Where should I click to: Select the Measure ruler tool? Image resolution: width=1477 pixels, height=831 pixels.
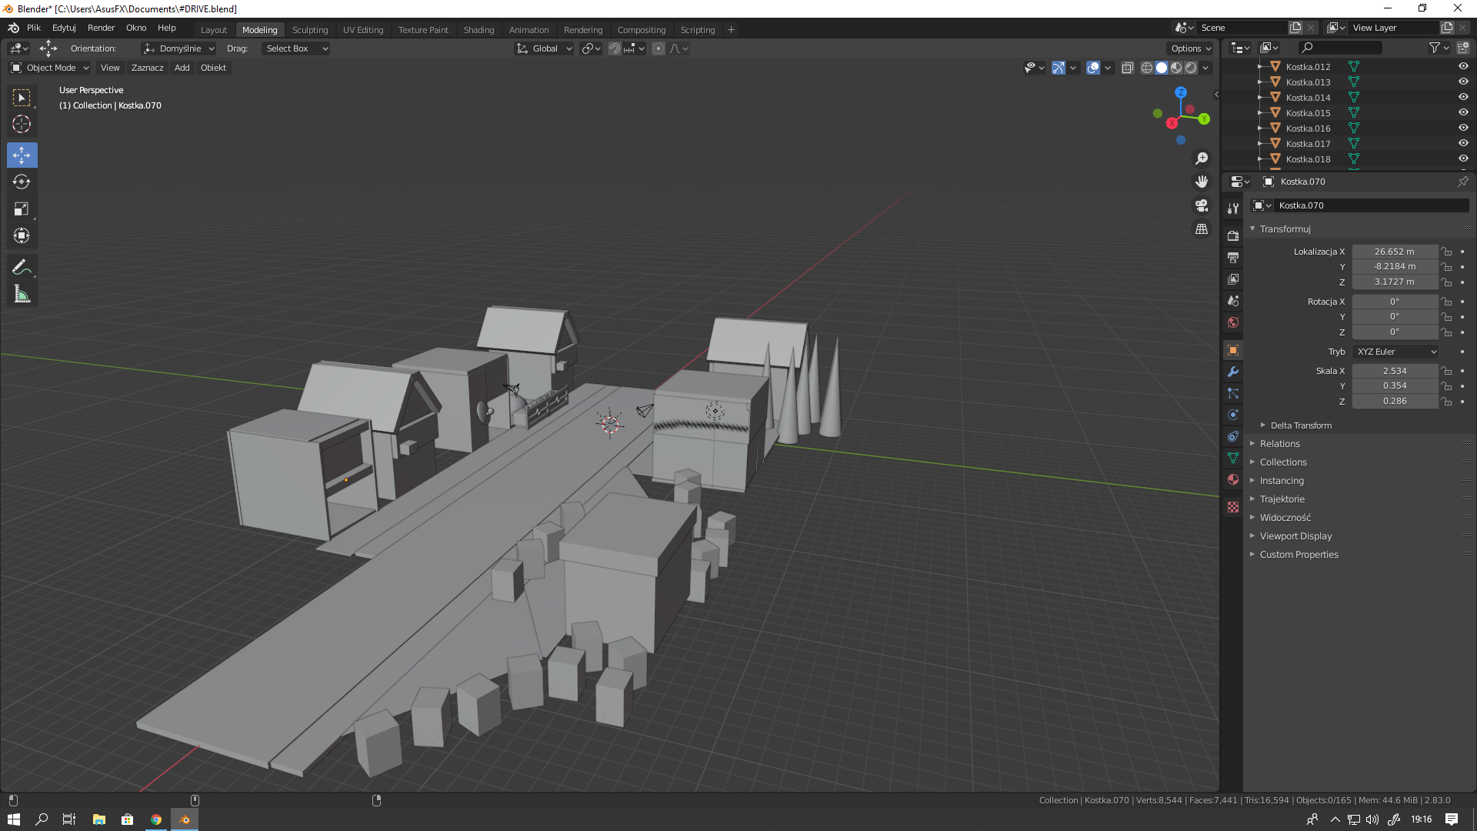(22, 294)
